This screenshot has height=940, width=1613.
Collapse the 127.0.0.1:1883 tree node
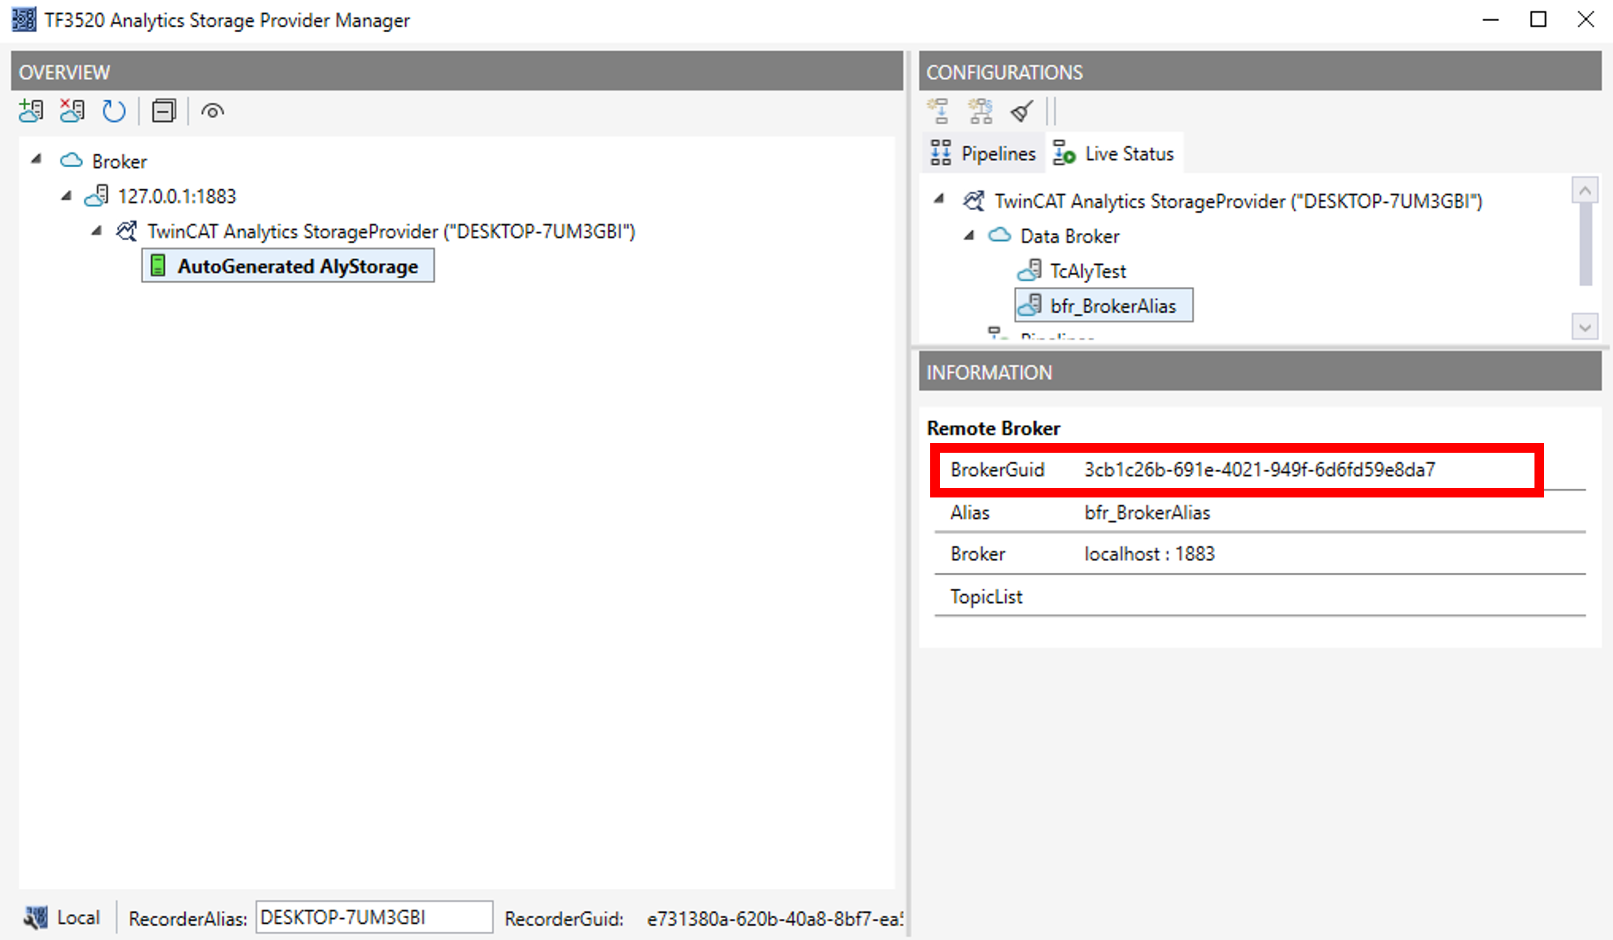67,195
